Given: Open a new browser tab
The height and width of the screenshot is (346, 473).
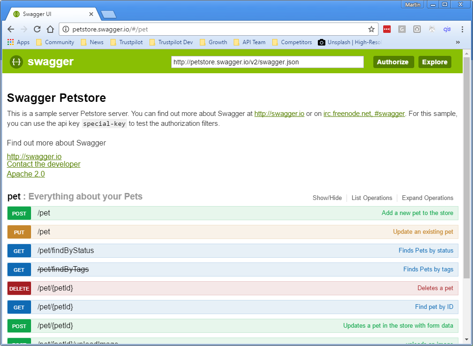Looking at the screenshot, I should 109,14.
